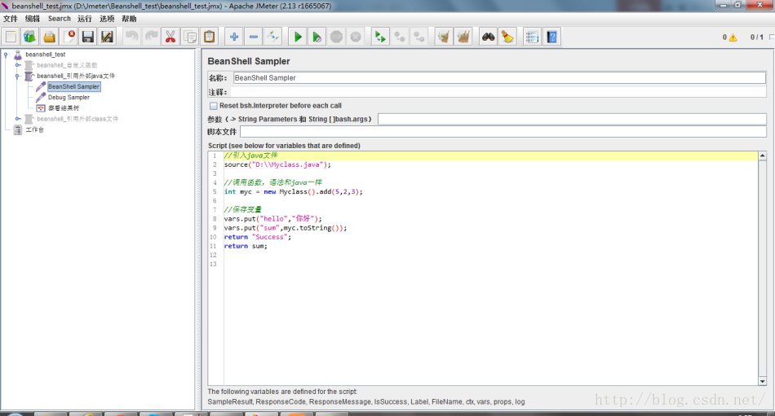The height and width of the screenshot is (416, 775).
Task: Click the yellow warning triangle error counter
Action: (733, 37)
